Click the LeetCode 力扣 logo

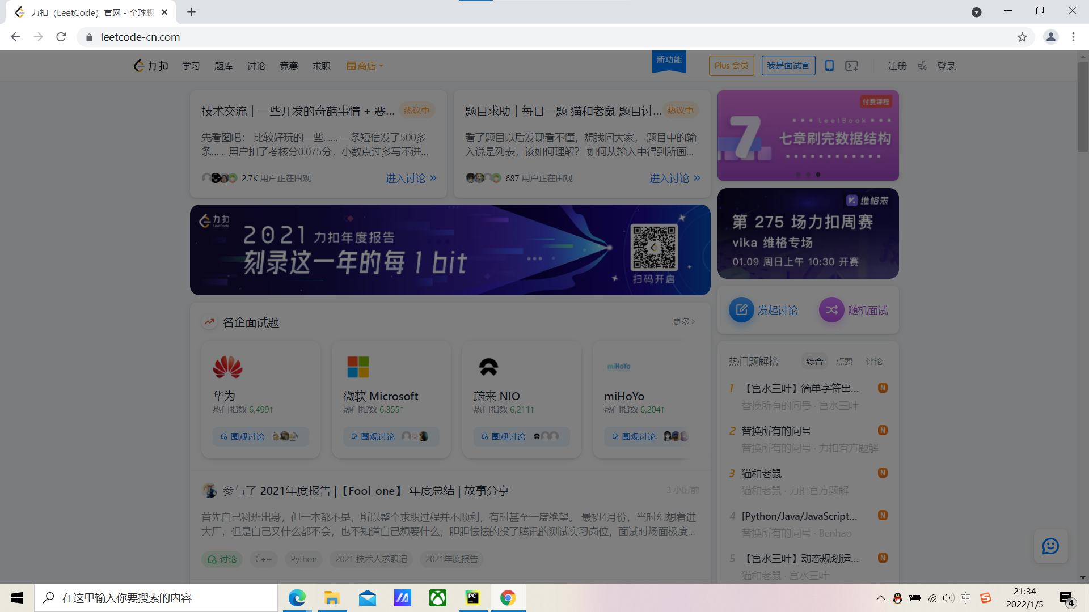[151, 66]
